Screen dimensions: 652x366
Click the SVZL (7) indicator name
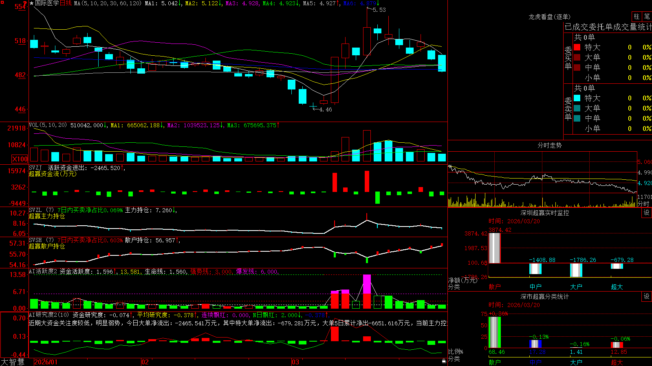point(41,210)
